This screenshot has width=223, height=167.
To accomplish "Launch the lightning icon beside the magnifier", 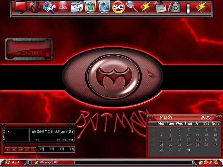I will tap(146, 7).
